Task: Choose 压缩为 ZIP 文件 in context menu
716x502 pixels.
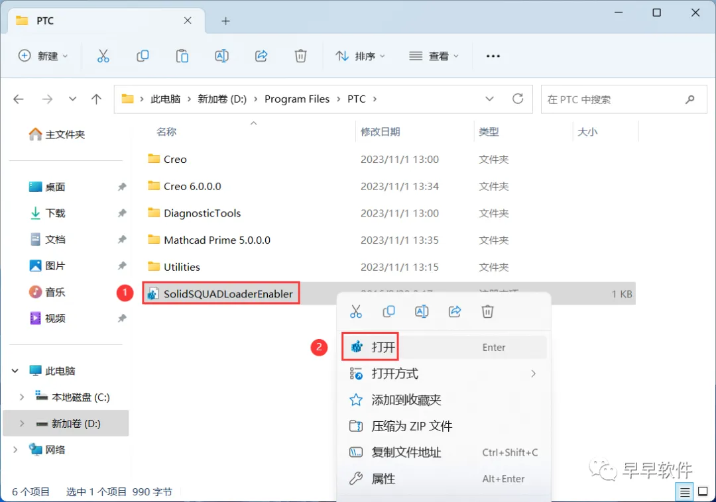Action: [x=444, y=427]
